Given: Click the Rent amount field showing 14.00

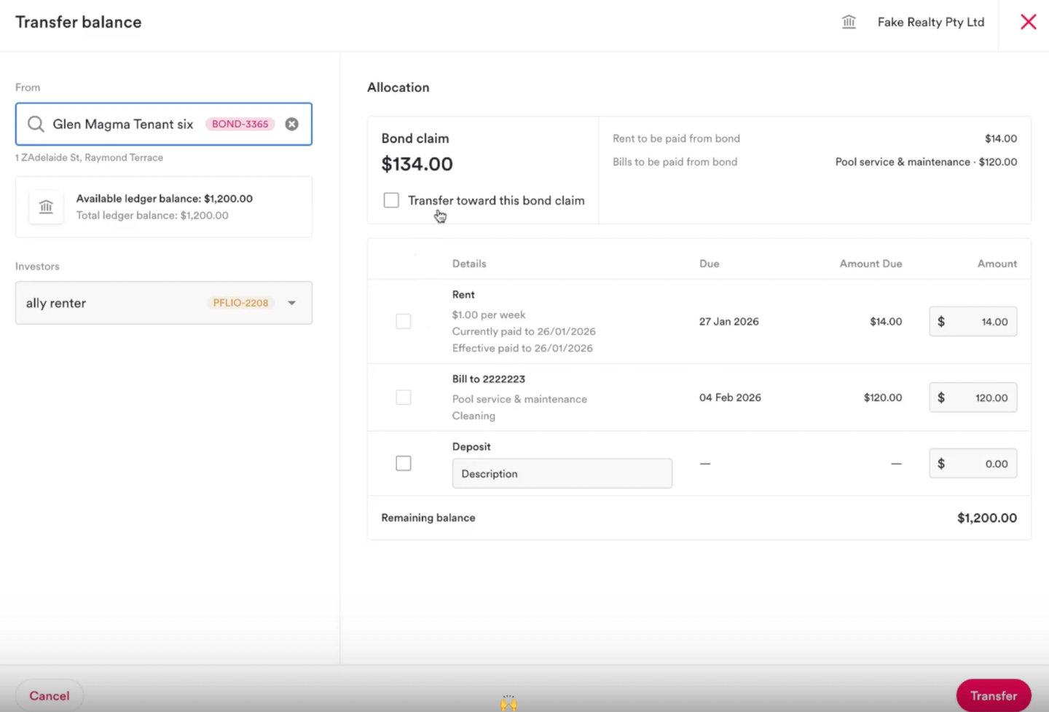Looking at the screenshot, I should 973,322.
